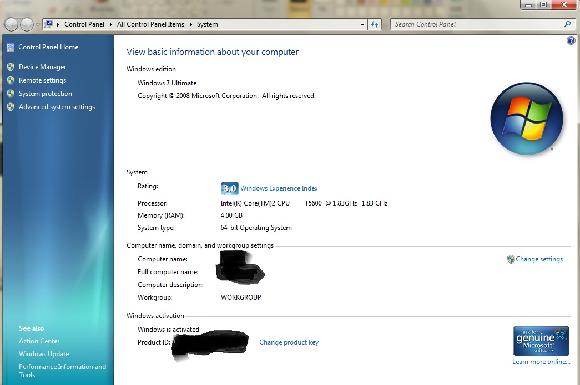This screenshot has height=385, width=580.
Task: Click the 64-bit Operating System text
Action: coord(256,228)
